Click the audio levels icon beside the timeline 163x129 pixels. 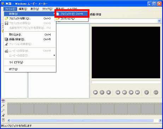click(3, 120)
